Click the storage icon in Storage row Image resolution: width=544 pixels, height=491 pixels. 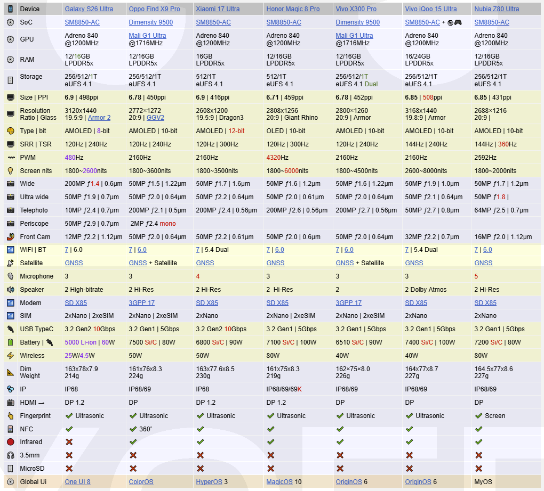click(x=11, y=80)
